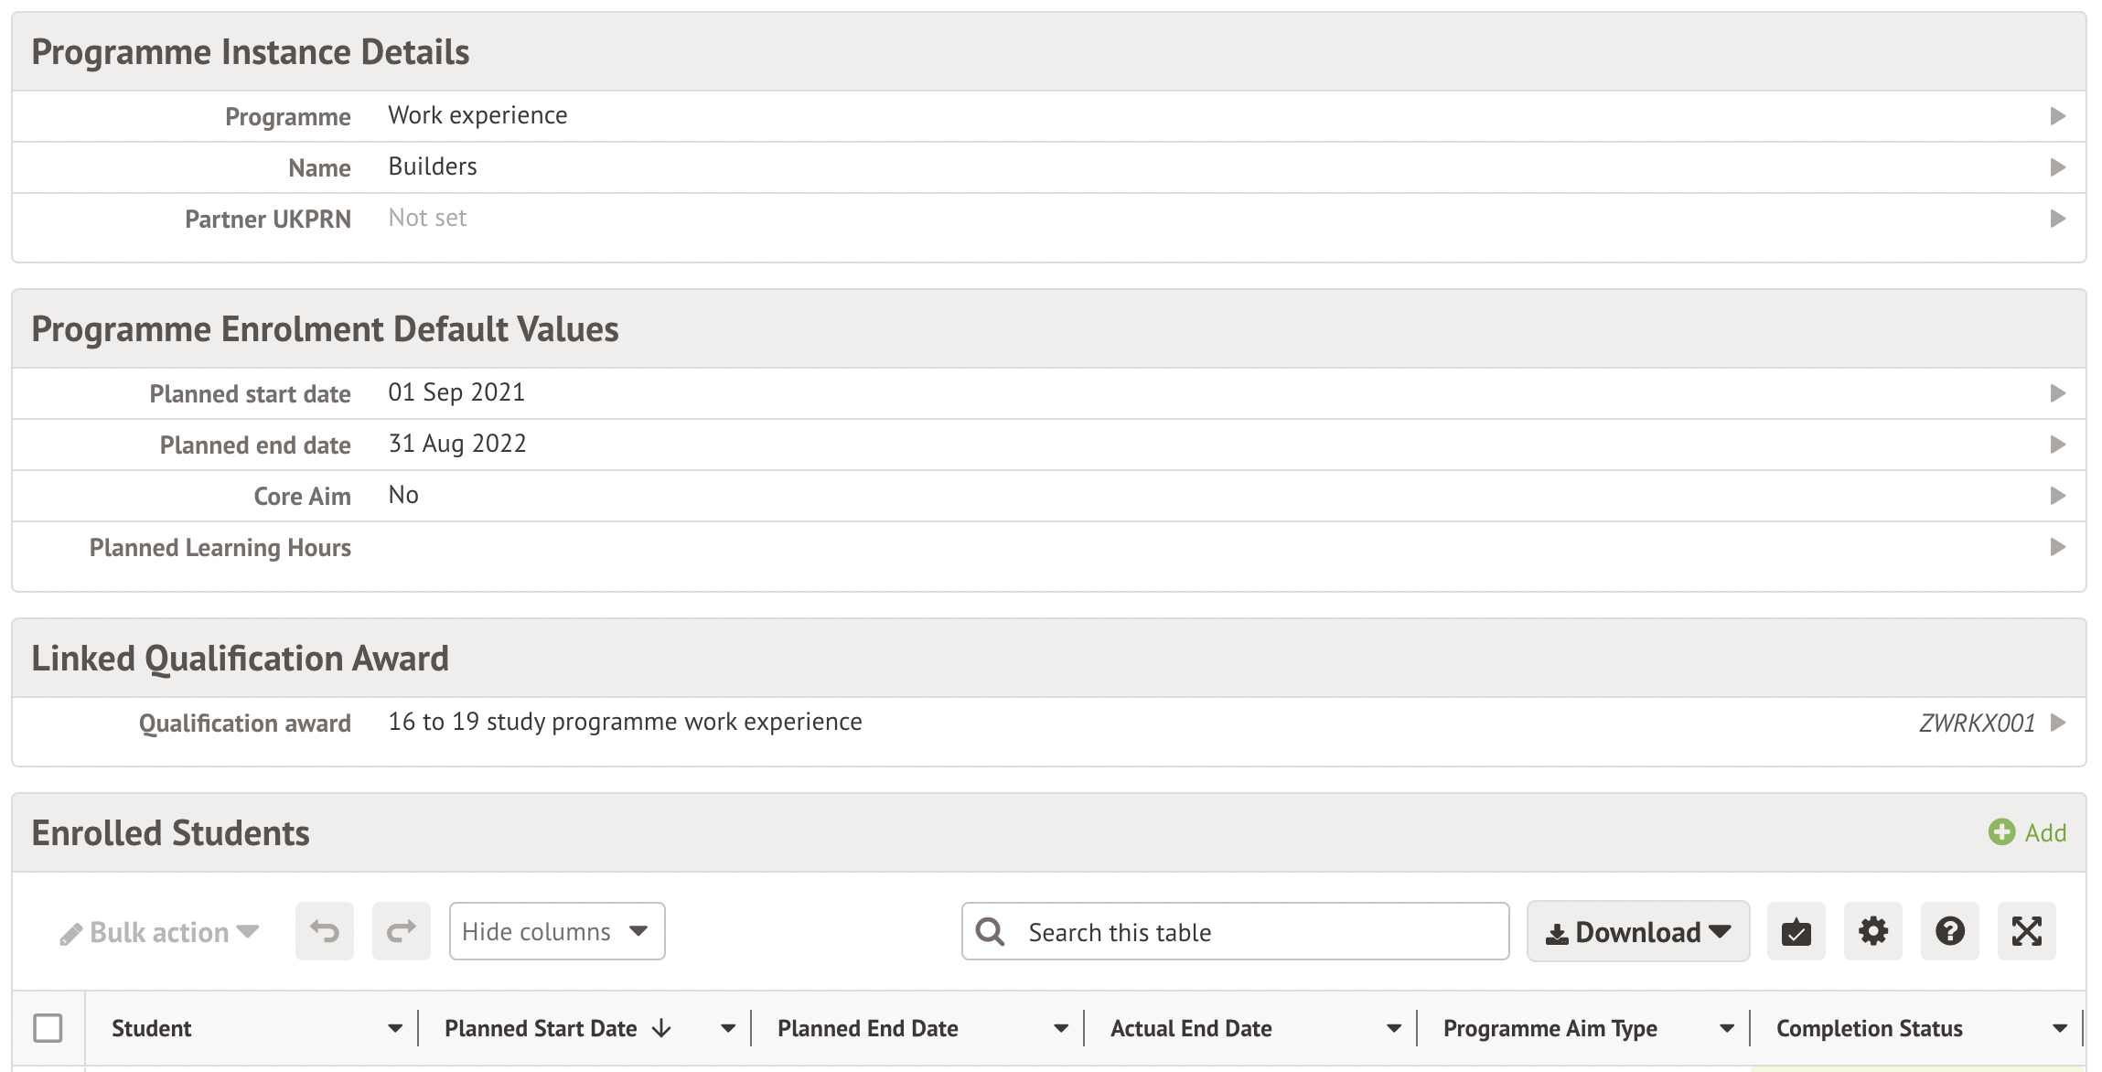Viewport: 2102px width, 1072px height.
Task: Open table settings gear icon
Action: (x=1872, y=931)
